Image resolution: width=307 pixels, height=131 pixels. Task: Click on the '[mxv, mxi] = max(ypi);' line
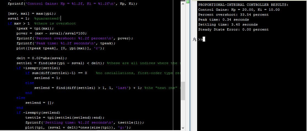(32, 13)
